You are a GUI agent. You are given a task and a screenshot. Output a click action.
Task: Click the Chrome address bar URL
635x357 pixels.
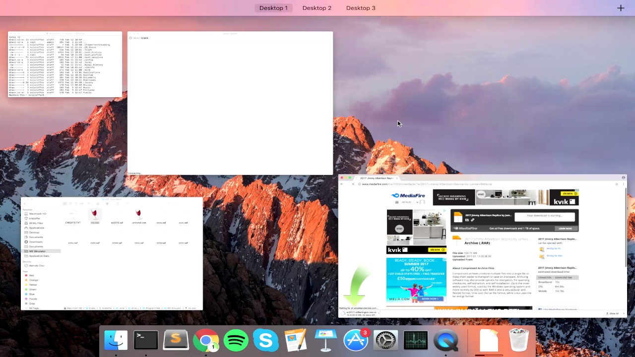tap(427, 184)
